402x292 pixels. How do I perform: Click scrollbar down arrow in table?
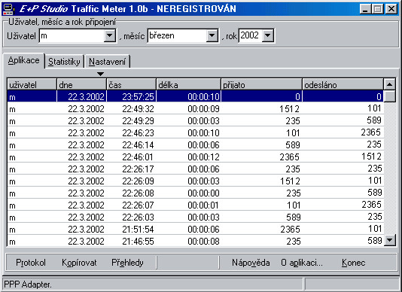pos(390,240)
